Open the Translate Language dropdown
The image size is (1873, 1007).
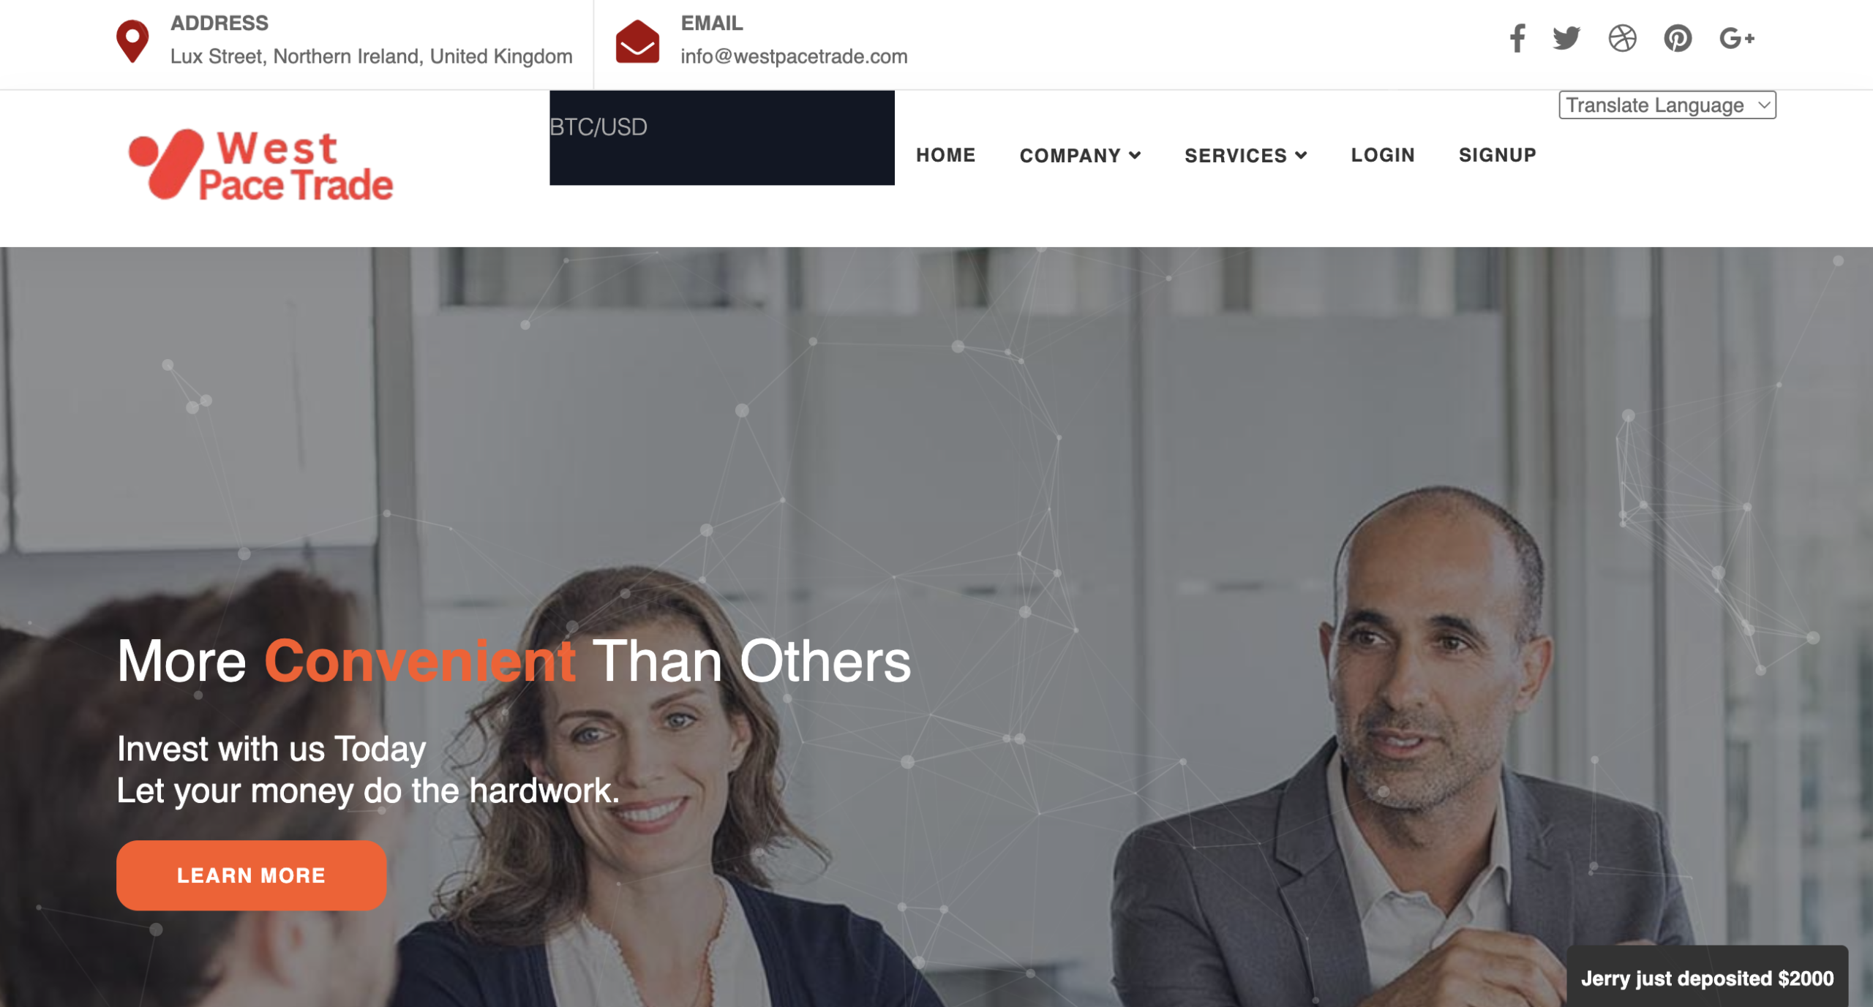point(1667,105)
